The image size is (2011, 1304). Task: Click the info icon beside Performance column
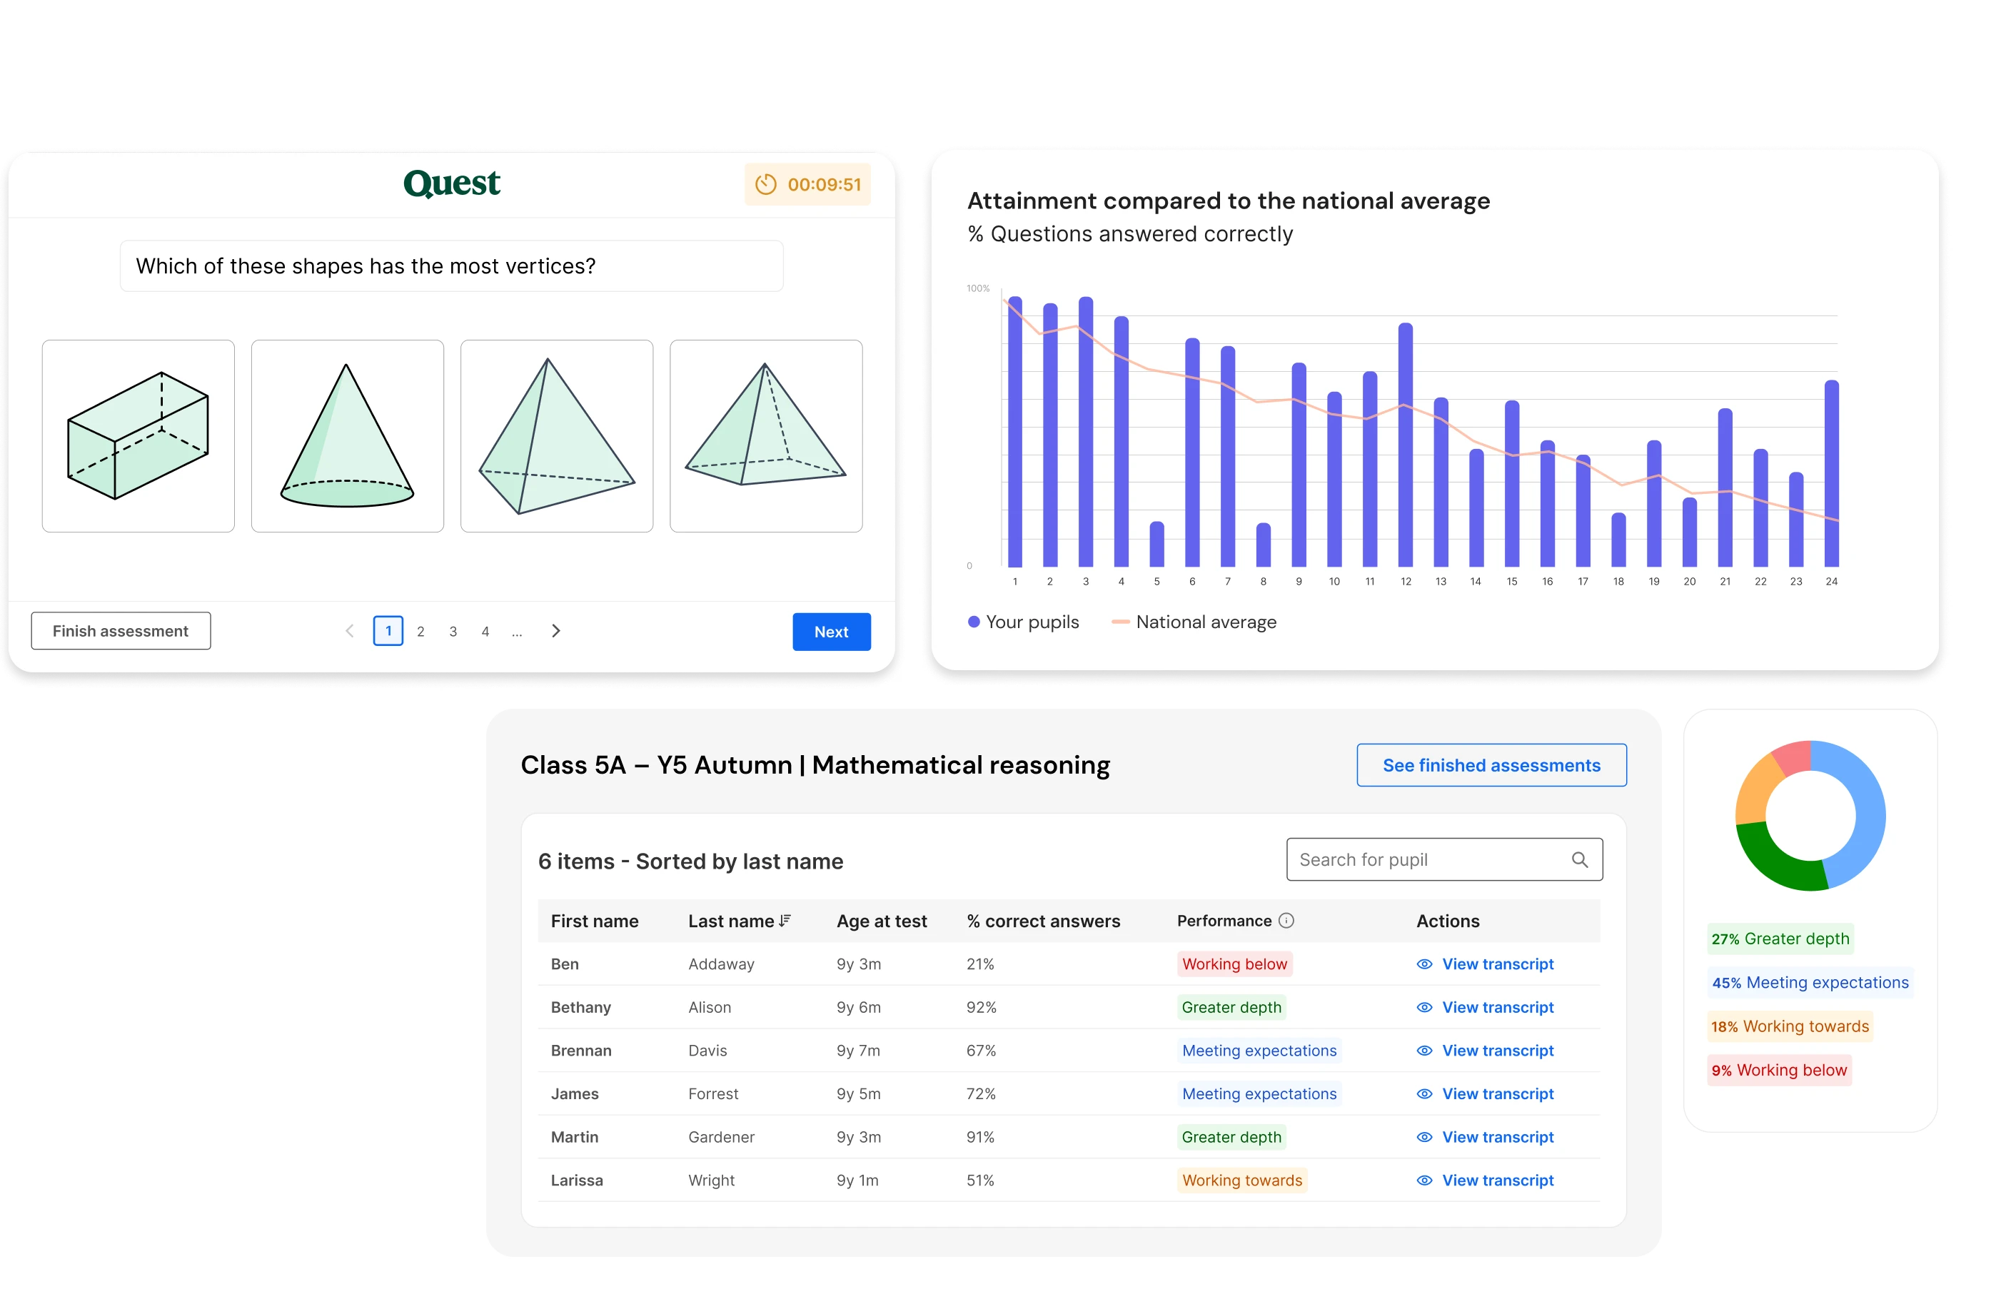point(1286,921)
